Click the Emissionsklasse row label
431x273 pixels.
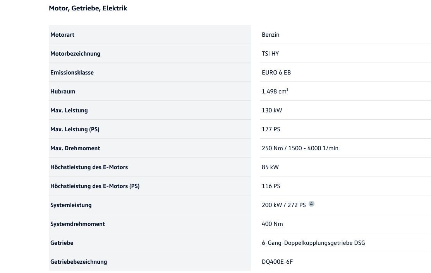click(72, 73)
